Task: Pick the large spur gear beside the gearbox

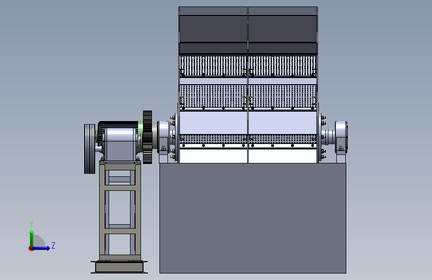Action: coord(147,137)
